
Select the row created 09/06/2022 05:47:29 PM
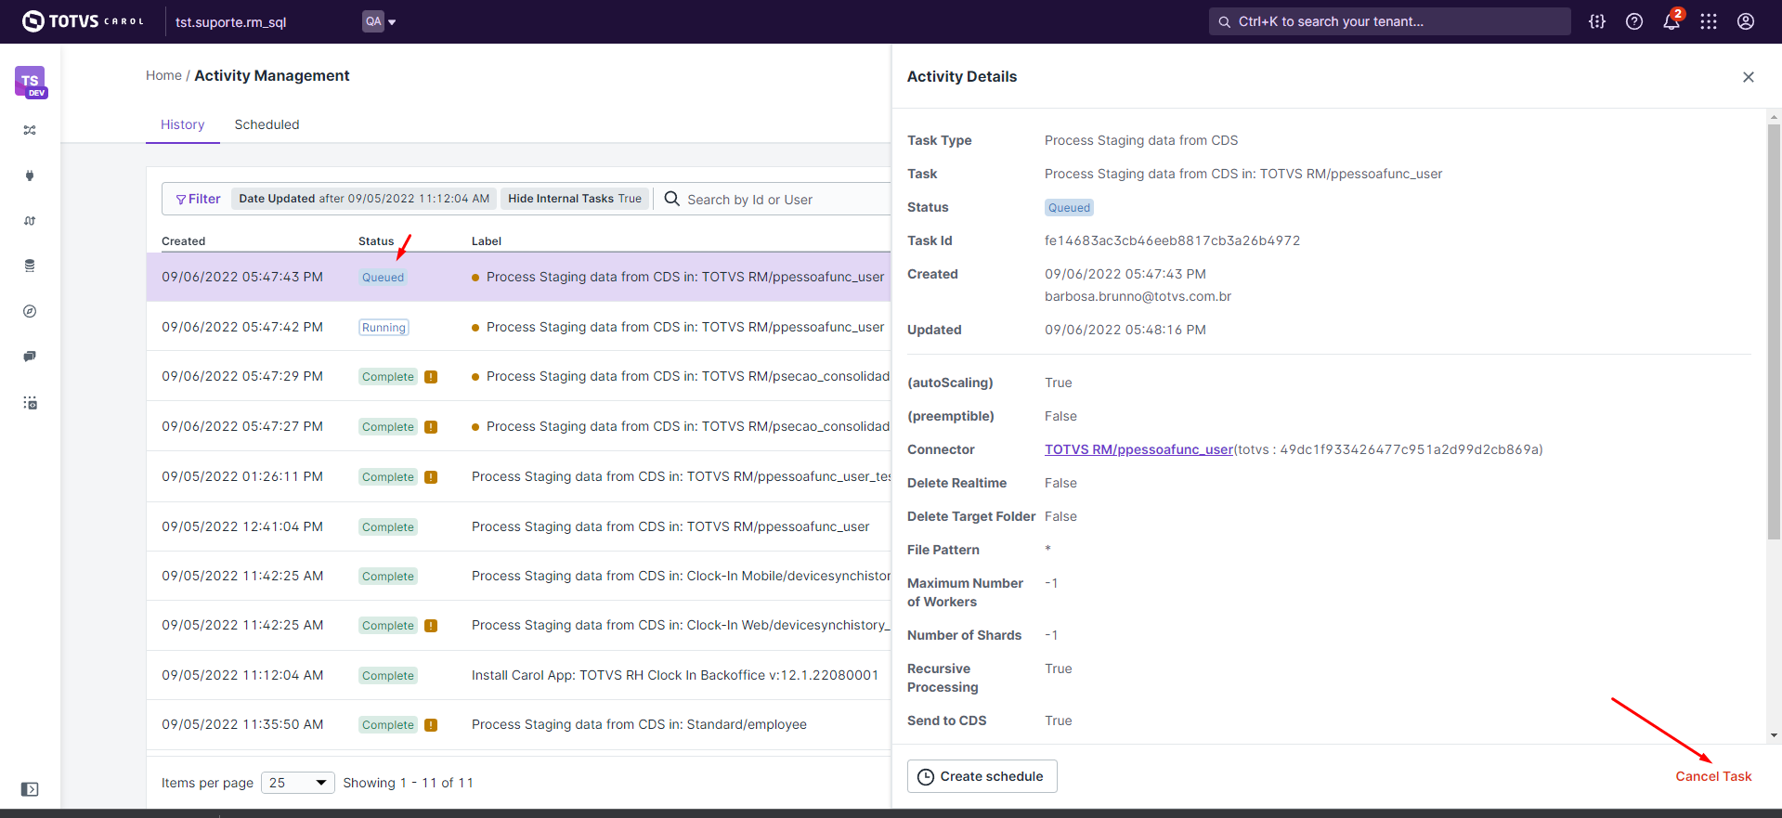pyautogui.click(x=518, y=376)
